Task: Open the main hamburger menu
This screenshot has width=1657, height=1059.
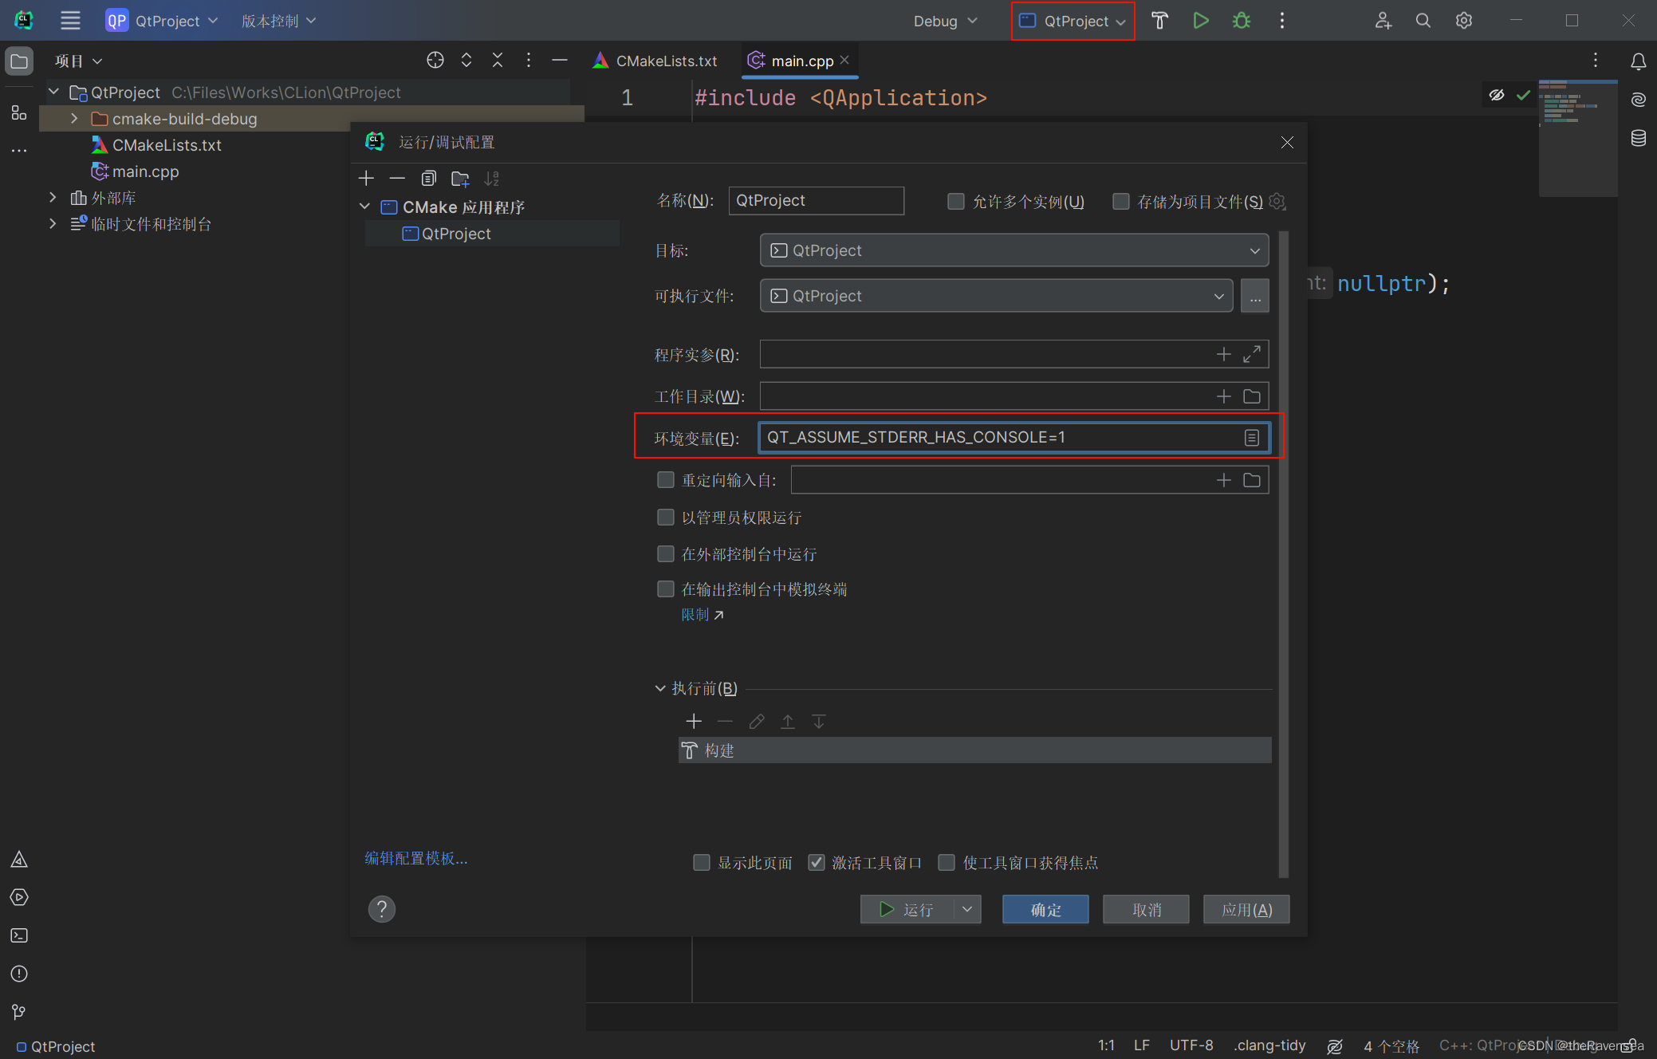Action: coord(70,21)
